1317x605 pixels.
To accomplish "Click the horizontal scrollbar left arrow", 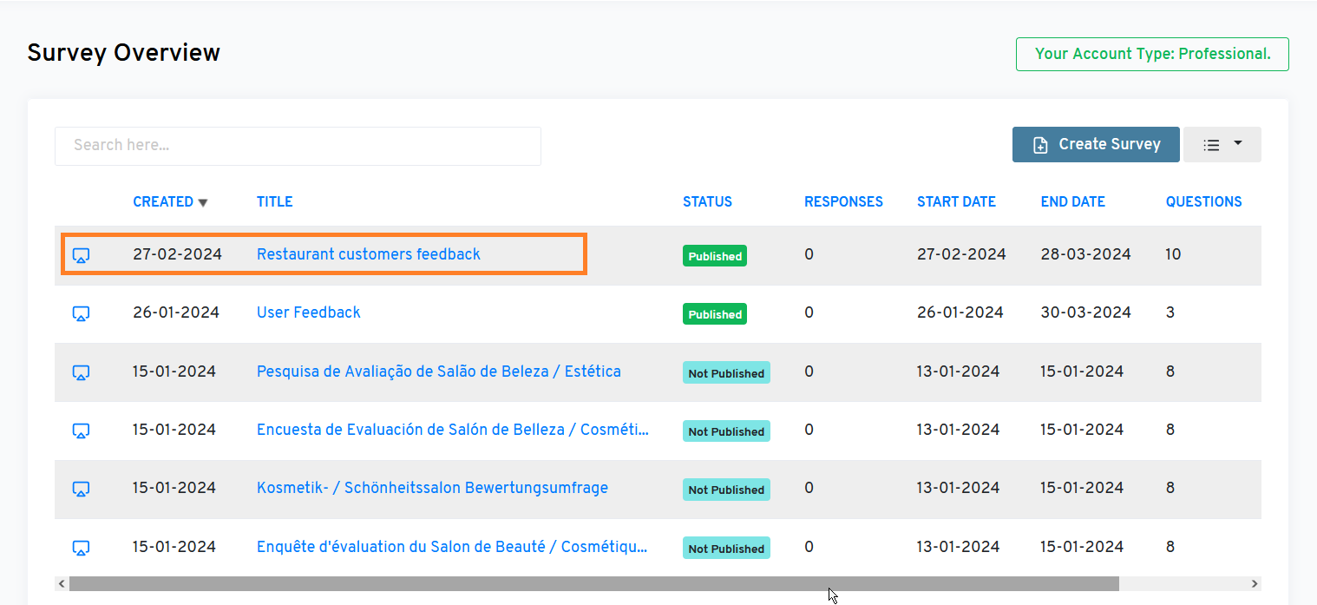I will [62, 584].
